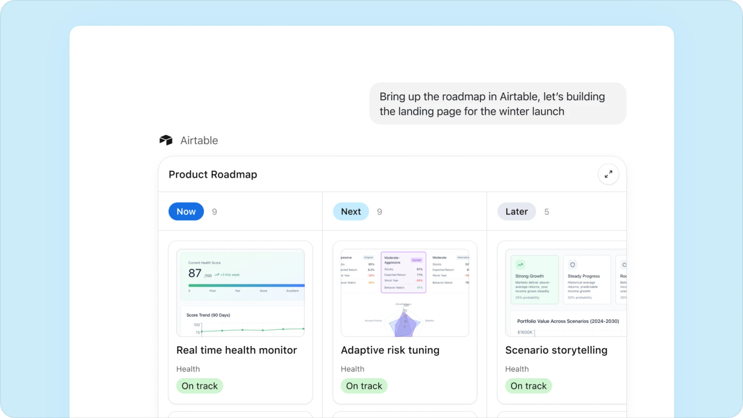Open the Adaptive risk tuning thumbnail
Image resolution: width=743 pixels, height=418 pixels.
tap(405, 293)
